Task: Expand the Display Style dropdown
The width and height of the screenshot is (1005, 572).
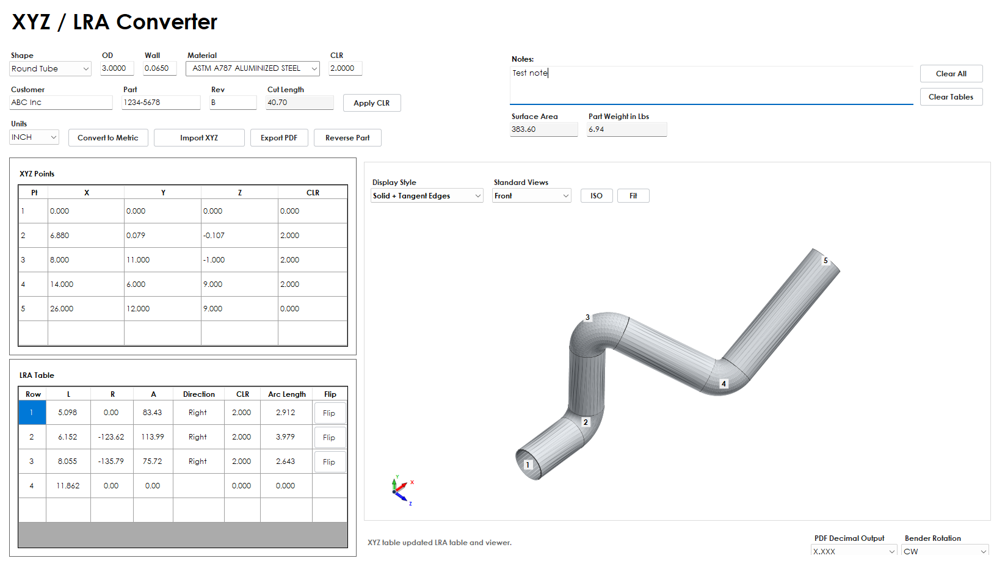Action: tap(427, 196)
